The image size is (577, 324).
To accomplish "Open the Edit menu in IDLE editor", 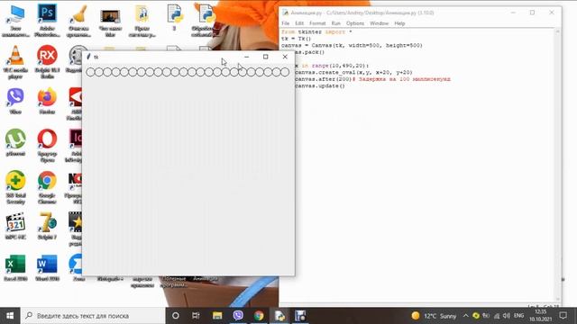I will pos(299,23).
